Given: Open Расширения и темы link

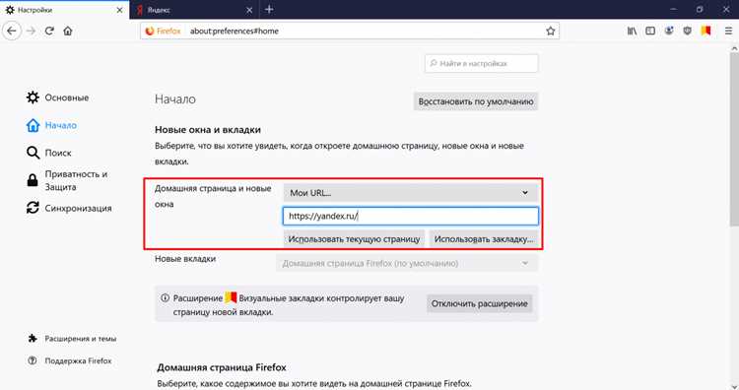Looking at the screenshot, I should [72, 339].
